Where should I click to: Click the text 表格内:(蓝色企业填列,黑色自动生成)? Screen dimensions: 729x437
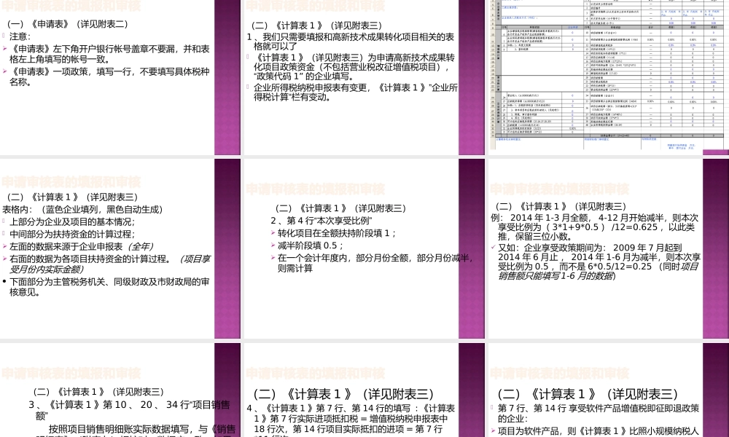point(83,210)
